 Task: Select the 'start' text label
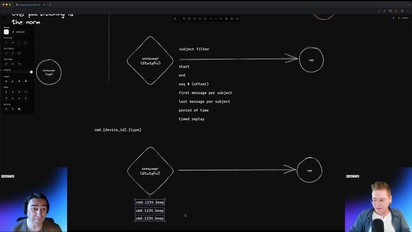click(184, 66)
